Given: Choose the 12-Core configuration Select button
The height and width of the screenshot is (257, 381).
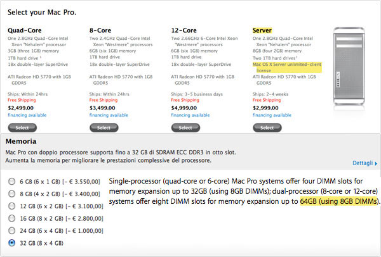Looking at the screenshot, I should tap(186, 127).
